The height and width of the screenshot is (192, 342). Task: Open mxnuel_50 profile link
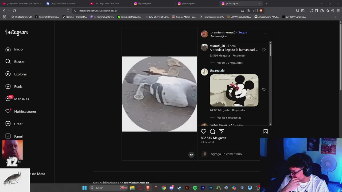click(x=217, y=46)
